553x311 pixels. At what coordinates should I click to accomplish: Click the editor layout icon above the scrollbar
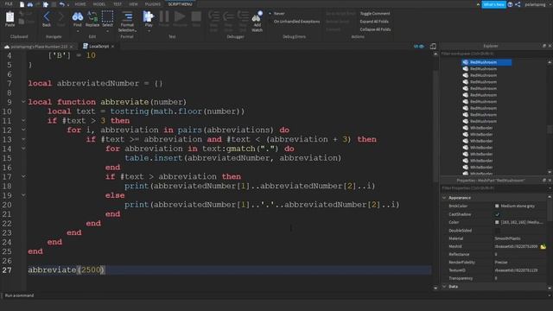point(433,46)
